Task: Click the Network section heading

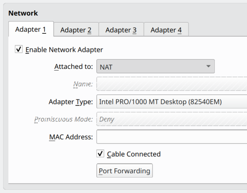Action: click(23, 13)
